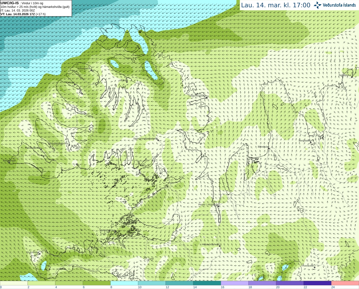
Task: Select the UWC/IG-IS model name in info box
Action: [10, 3]
